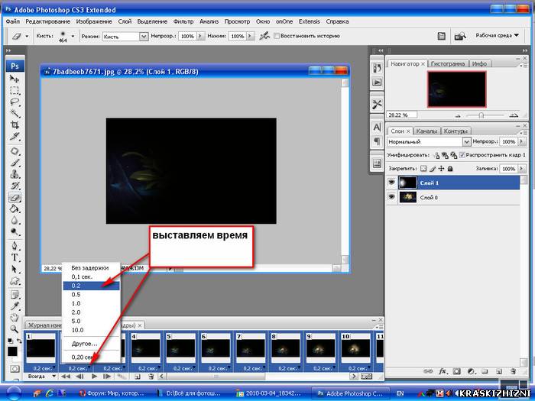Go to previous animation frame
The height and width of the screenshot is (401, 535).
coord(79,377)
